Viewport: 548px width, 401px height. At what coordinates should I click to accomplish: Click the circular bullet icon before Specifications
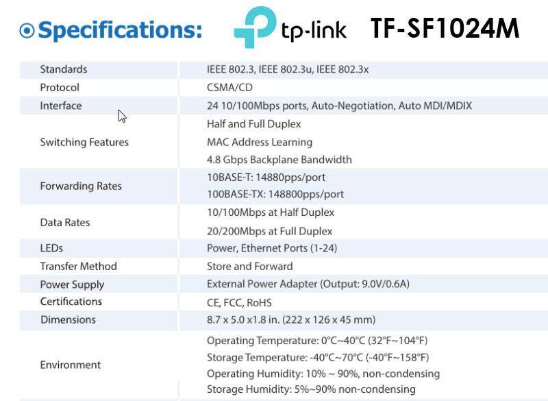pos(27,30)
